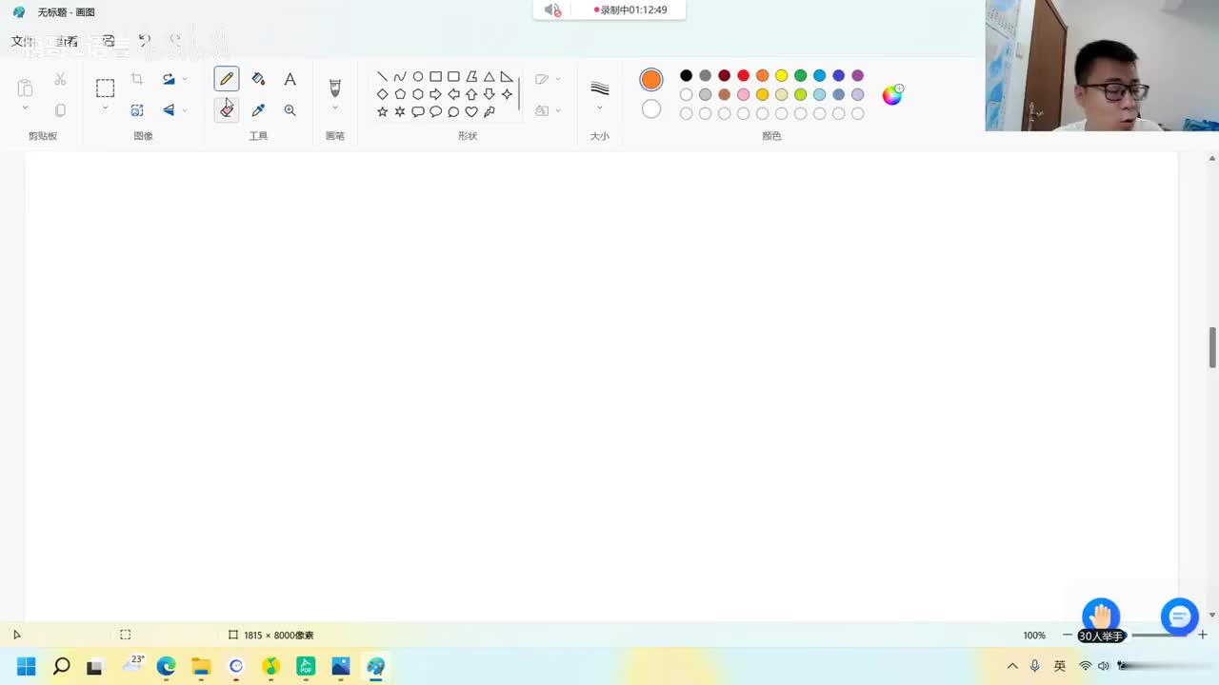Select Color 2 white background swatch
The height and width of the screenshot is (685, 1219).
pos(651,109)
